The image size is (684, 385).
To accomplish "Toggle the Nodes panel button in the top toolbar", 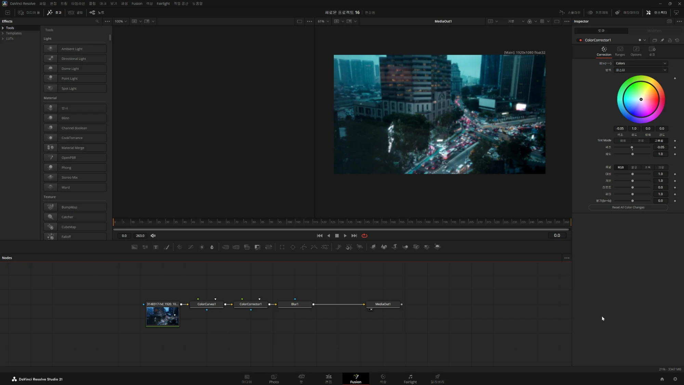I will click(97, 12).
